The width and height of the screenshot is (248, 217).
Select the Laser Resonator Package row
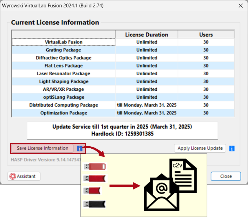pyautogui.click(x=123, y=74)
